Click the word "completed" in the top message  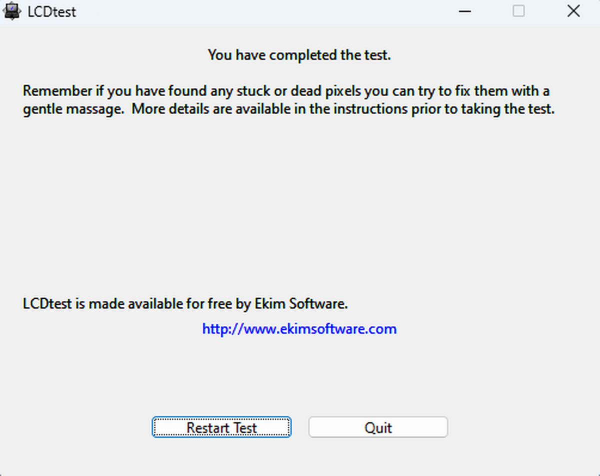click(x=303, y=55)
